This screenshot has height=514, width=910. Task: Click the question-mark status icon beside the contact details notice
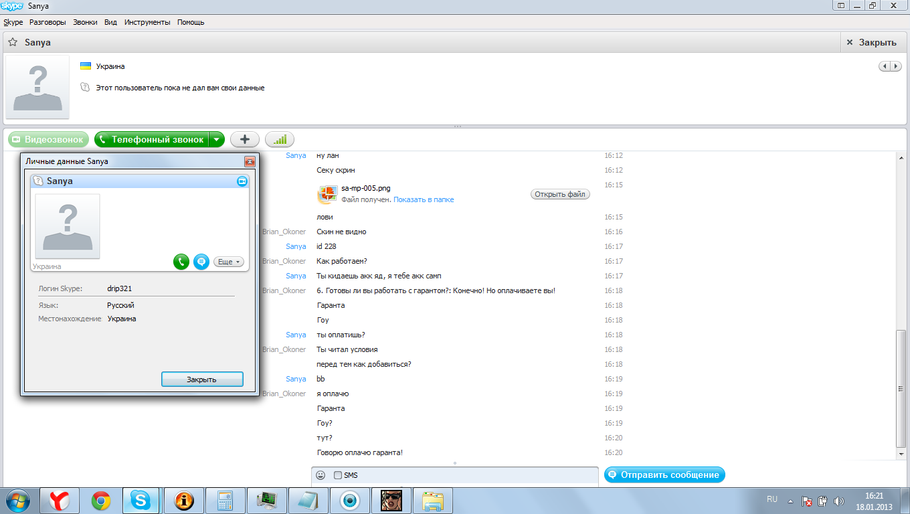85,88
